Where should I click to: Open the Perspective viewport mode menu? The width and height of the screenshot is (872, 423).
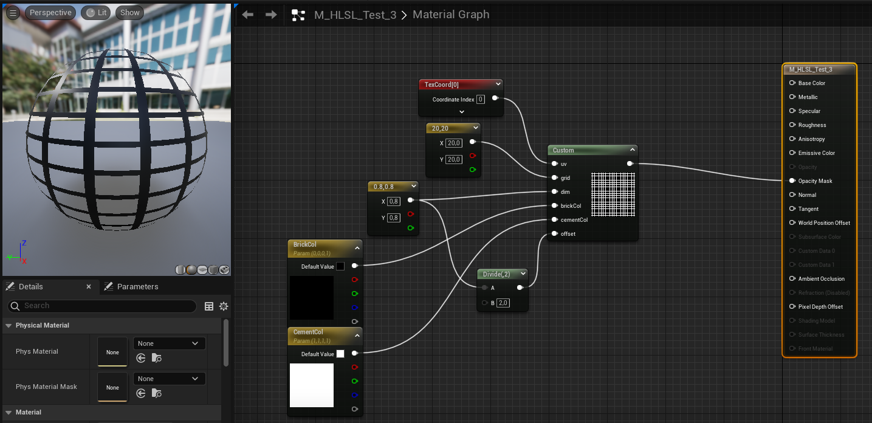click(x=50, y=12)
